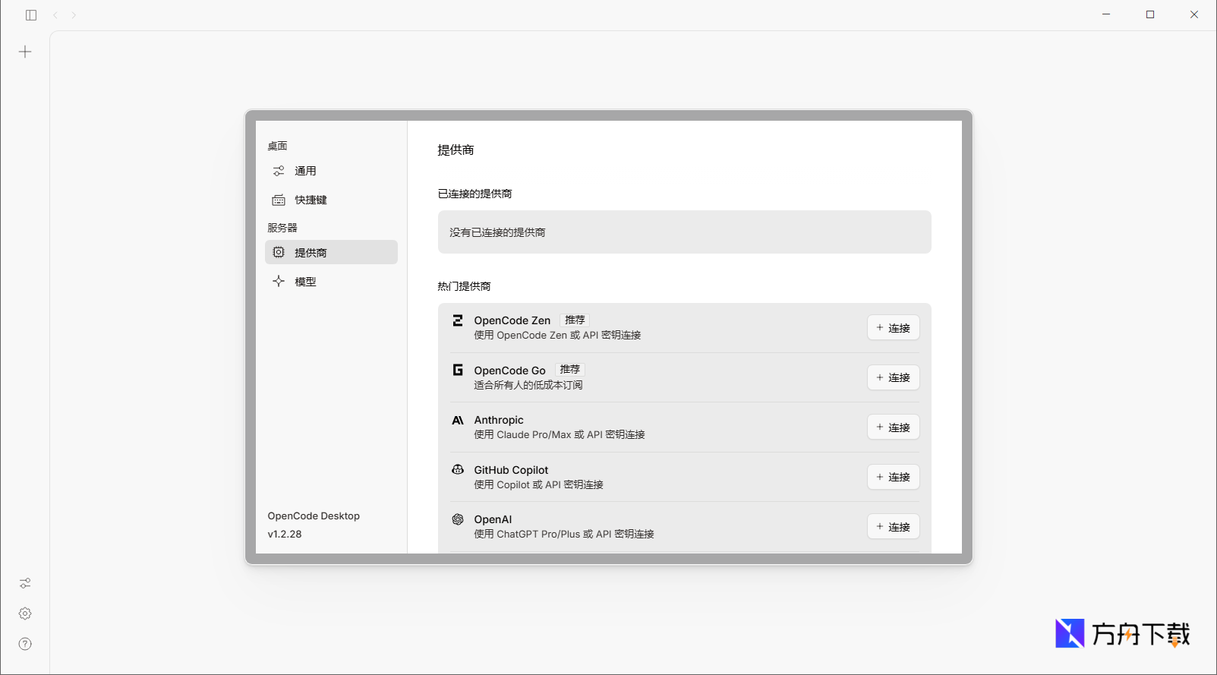Open settings gear in left rail
Image resolution: width=1217 pixels, height=675 pixels.
(25, 613)
